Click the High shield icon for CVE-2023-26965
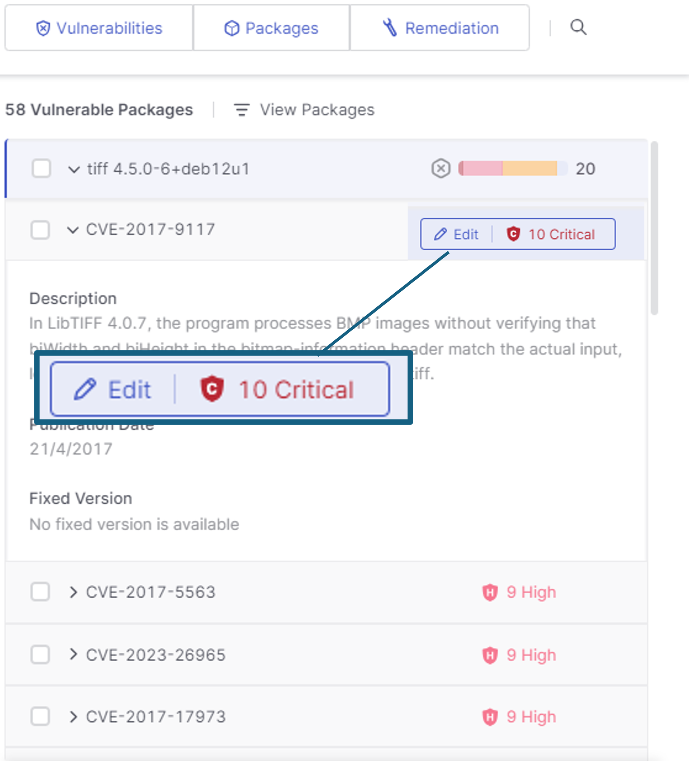This screenshot has height=761, width=689. point(490,655)
